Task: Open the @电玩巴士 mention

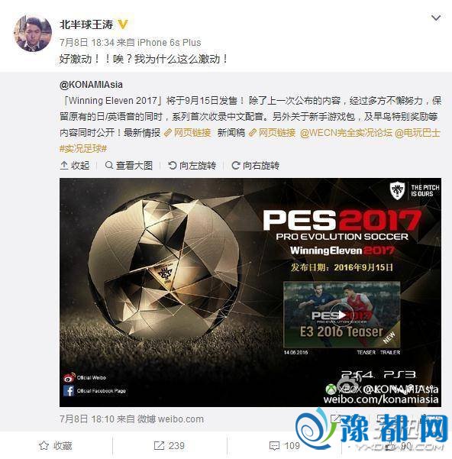Action: coord(418,133)
